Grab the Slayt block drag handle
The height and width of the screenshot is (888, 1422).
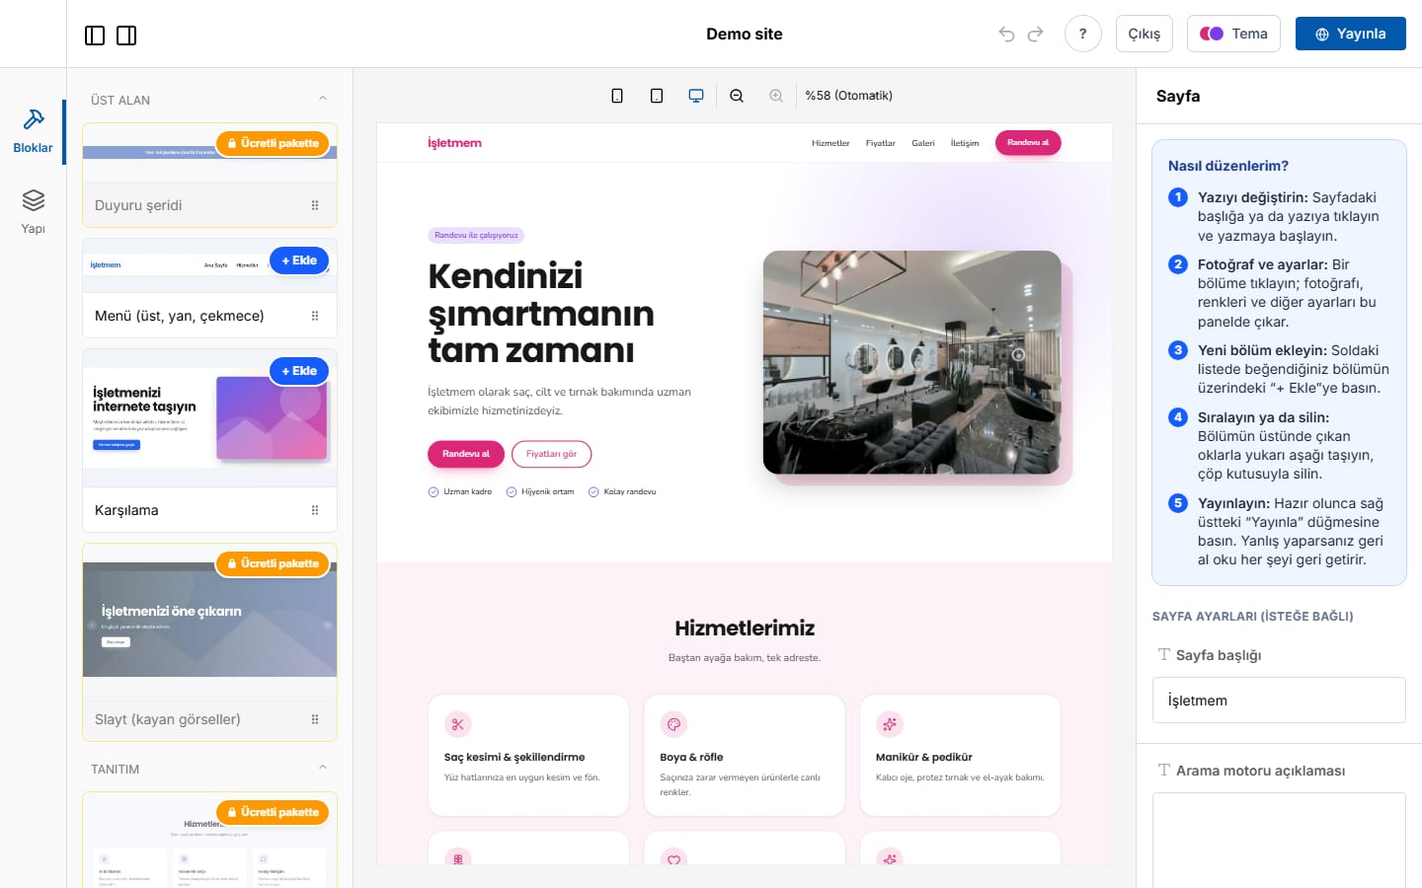click(315, 719)
